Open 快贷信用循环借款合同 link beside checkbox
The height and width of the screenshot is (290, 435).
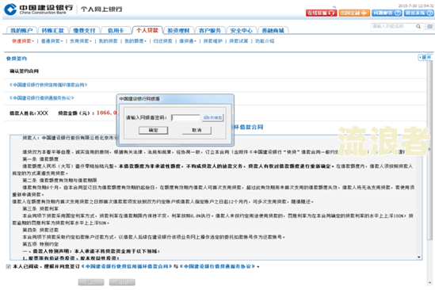tap(127, 266)
